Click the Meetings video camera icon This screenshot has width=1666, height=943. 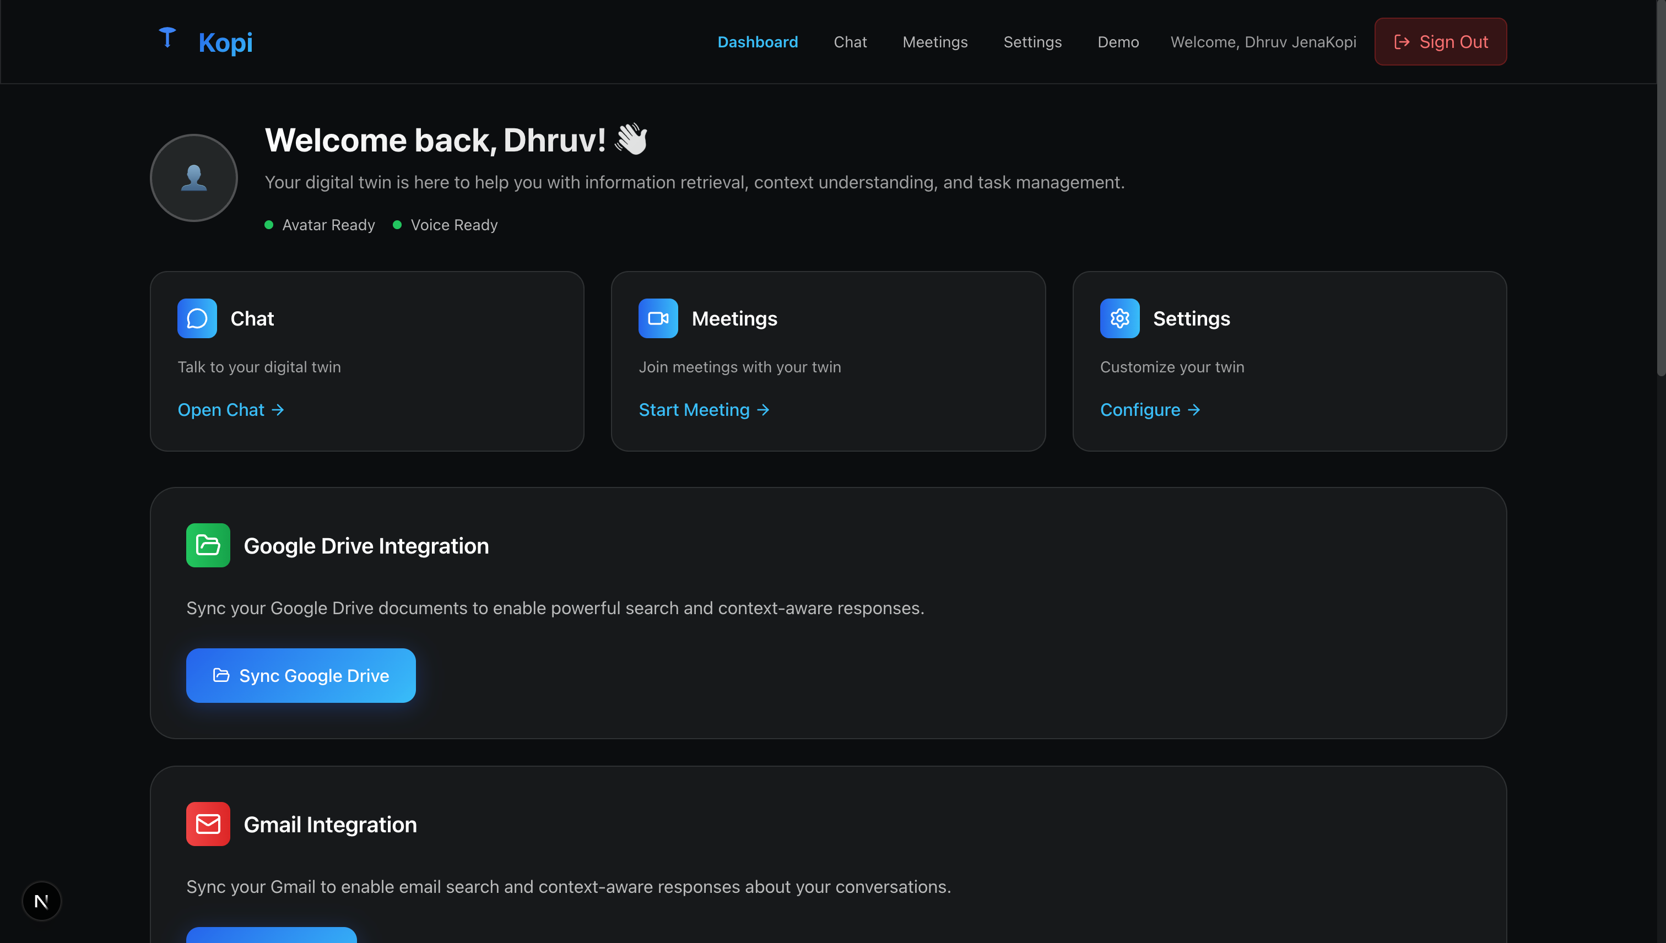pyautogui.click(x=658, y=318)
